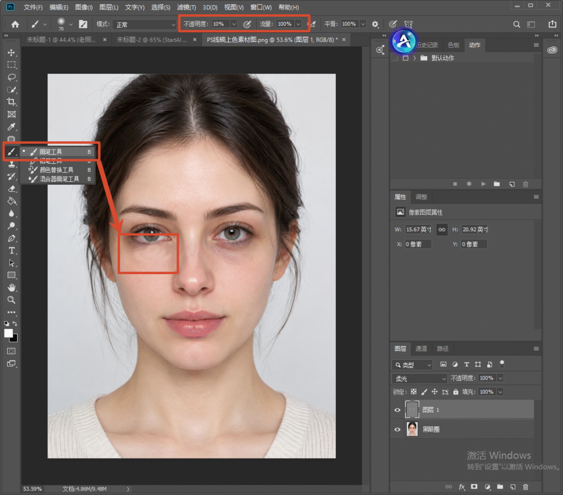The image size is (563, 495).
Task: Toggle Quick Mask mode
Action: pyautogui.click(x=12, y=351)
